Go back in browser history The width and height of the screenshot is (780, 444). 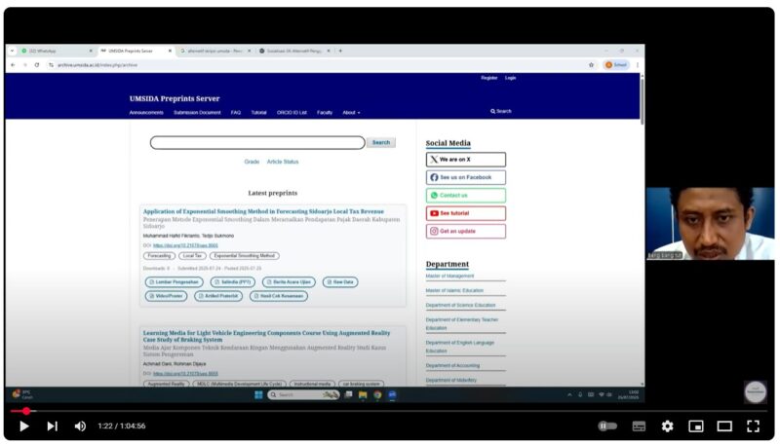pyautogui.click(x=13, y=65)
